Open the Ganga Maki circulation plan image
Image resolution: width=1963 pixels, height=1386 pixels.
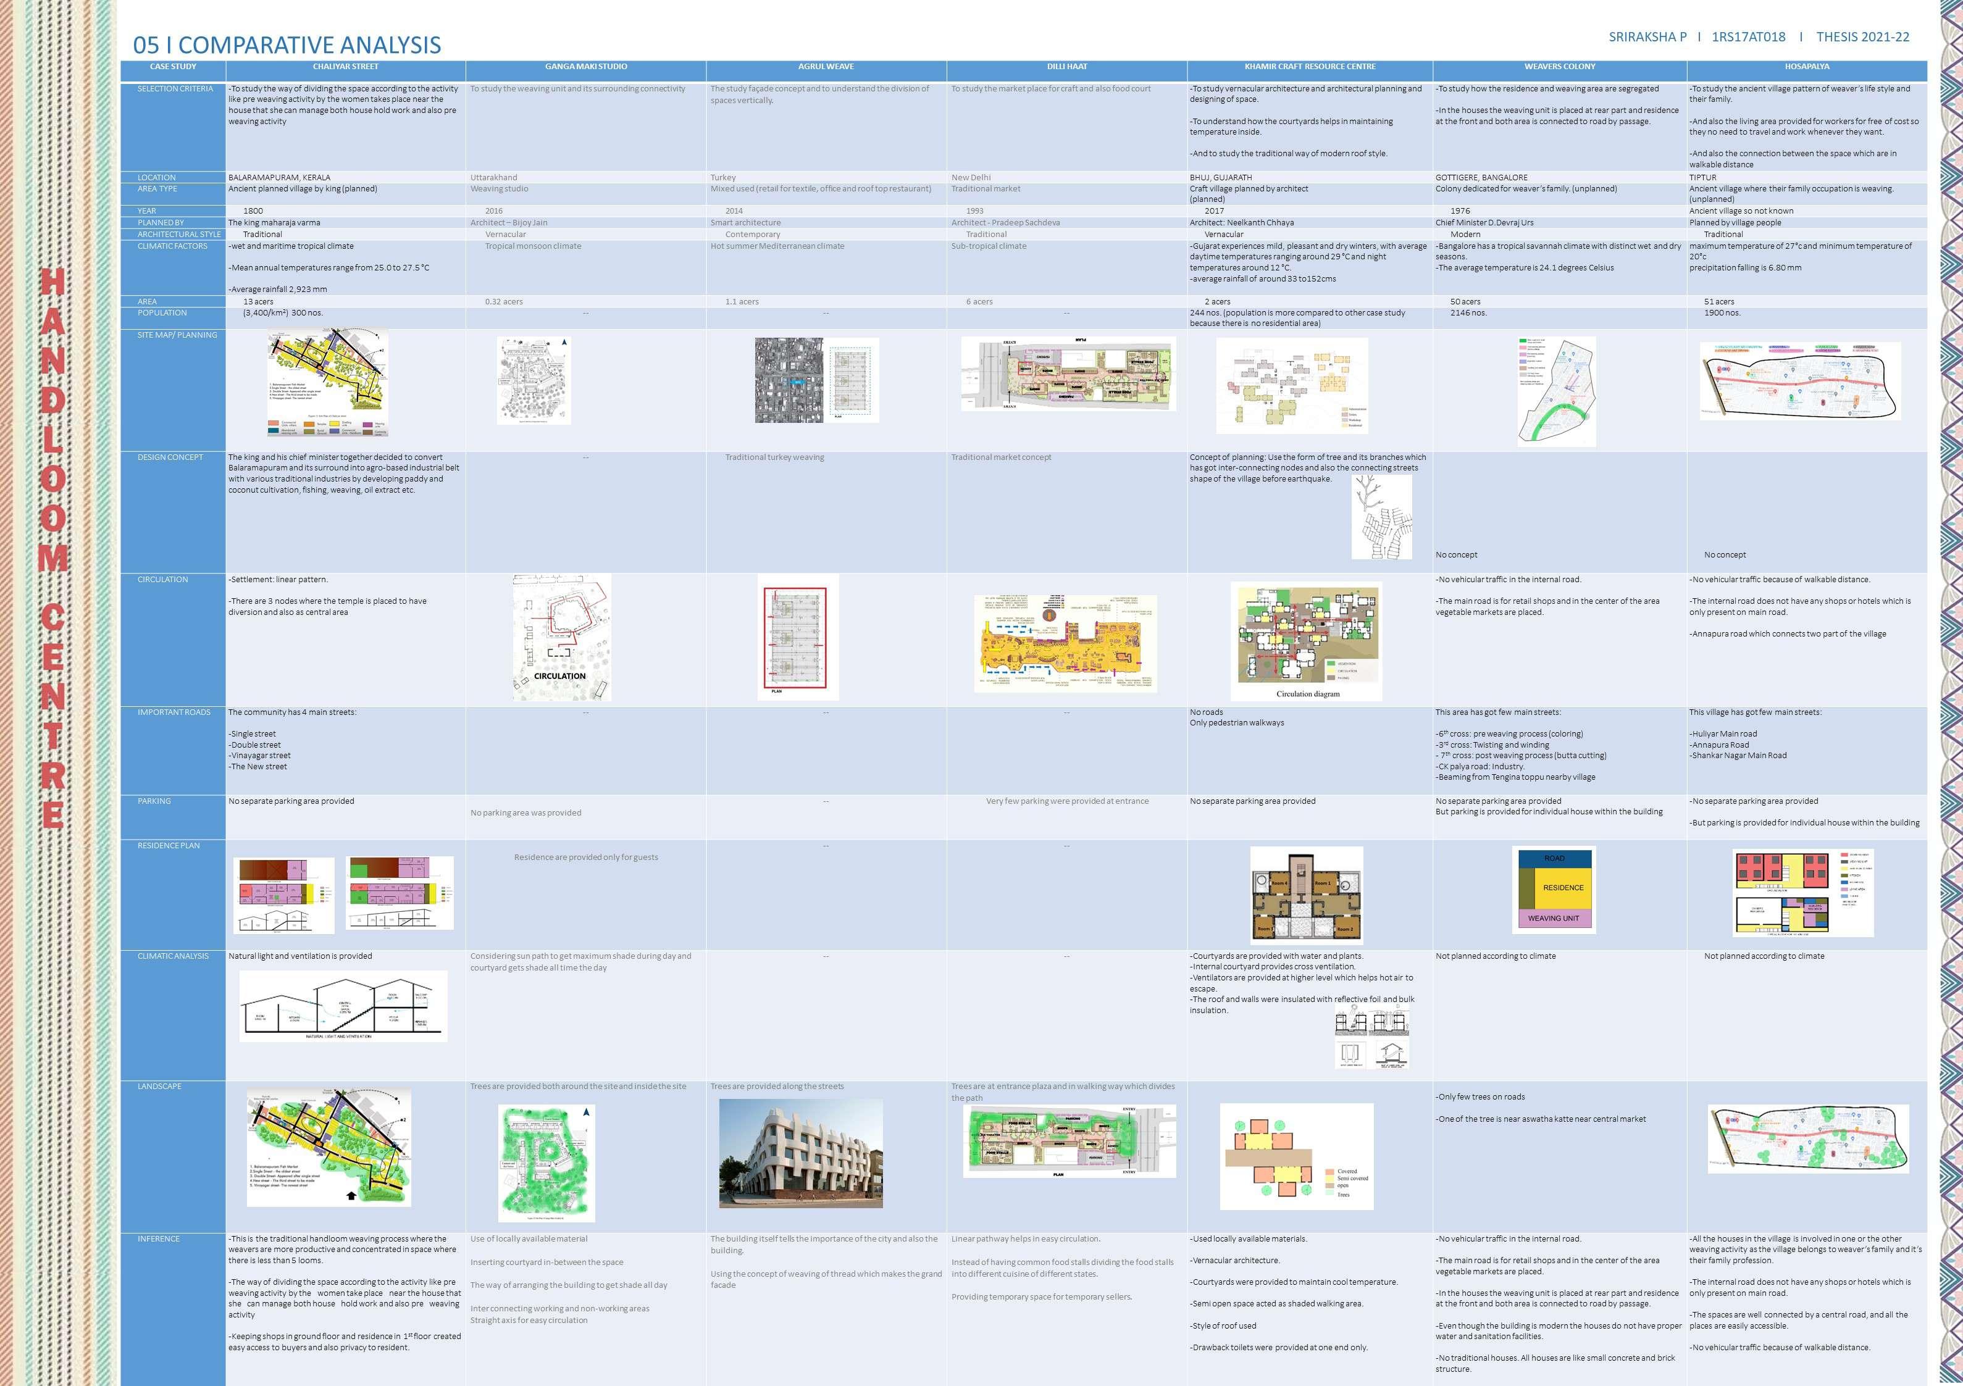[x=561, y=637]
